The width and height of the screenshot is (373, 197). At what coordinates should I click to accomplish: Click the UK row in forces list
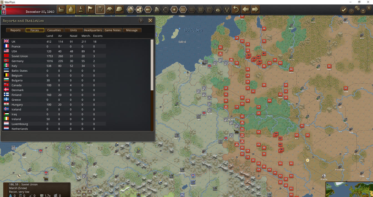tap(54, 42)
